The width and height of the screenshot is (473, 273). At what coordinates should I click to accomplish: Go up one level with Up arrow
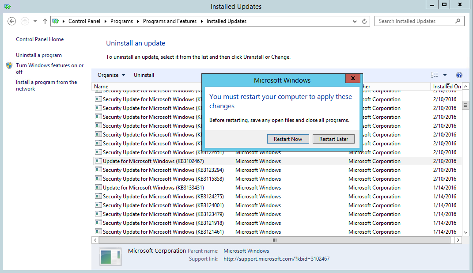[x=45, y=21]
